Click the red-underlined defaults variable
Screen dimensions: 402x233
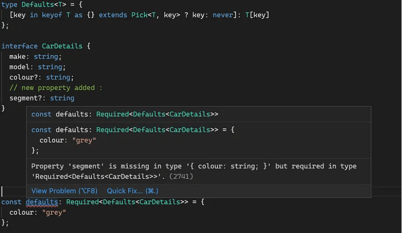coord(42,202)
